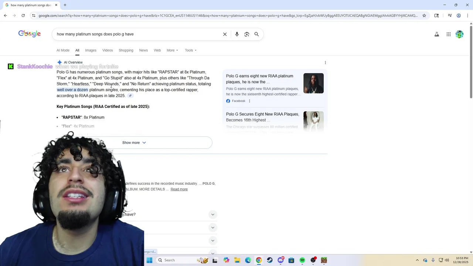Open options for the Facebook source
Screen dimensions: 473x266
coord(249,101)
